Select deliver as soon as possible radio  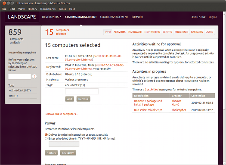pyautogui.click(x=46, y=134)
